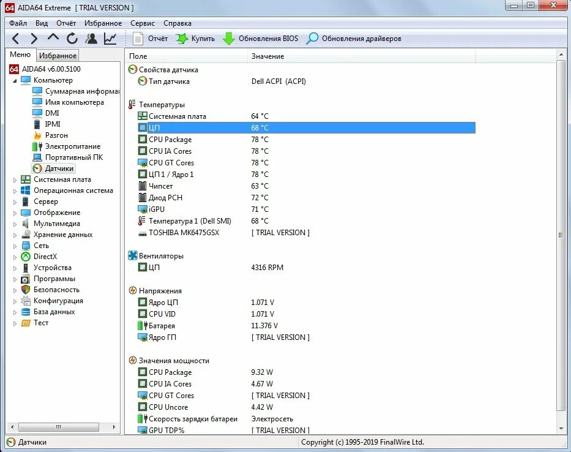Click the Температуры thermometer icon
The image size is (571, 452).
coord(132,105)
